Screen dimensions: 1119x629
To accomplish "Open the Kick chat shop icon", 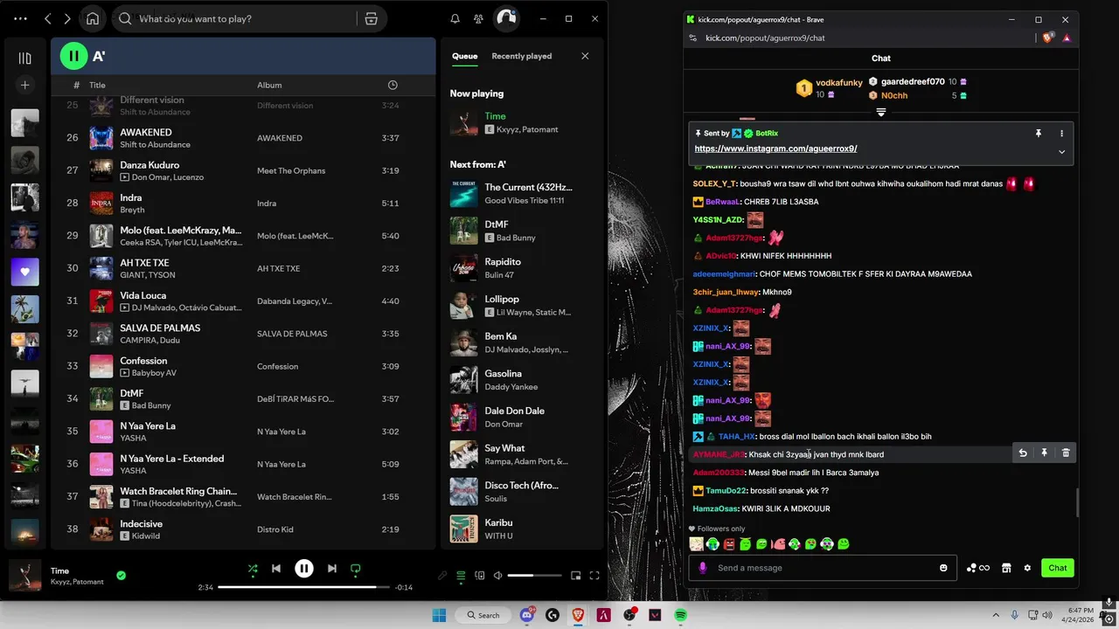I will tap(1006, 568).
